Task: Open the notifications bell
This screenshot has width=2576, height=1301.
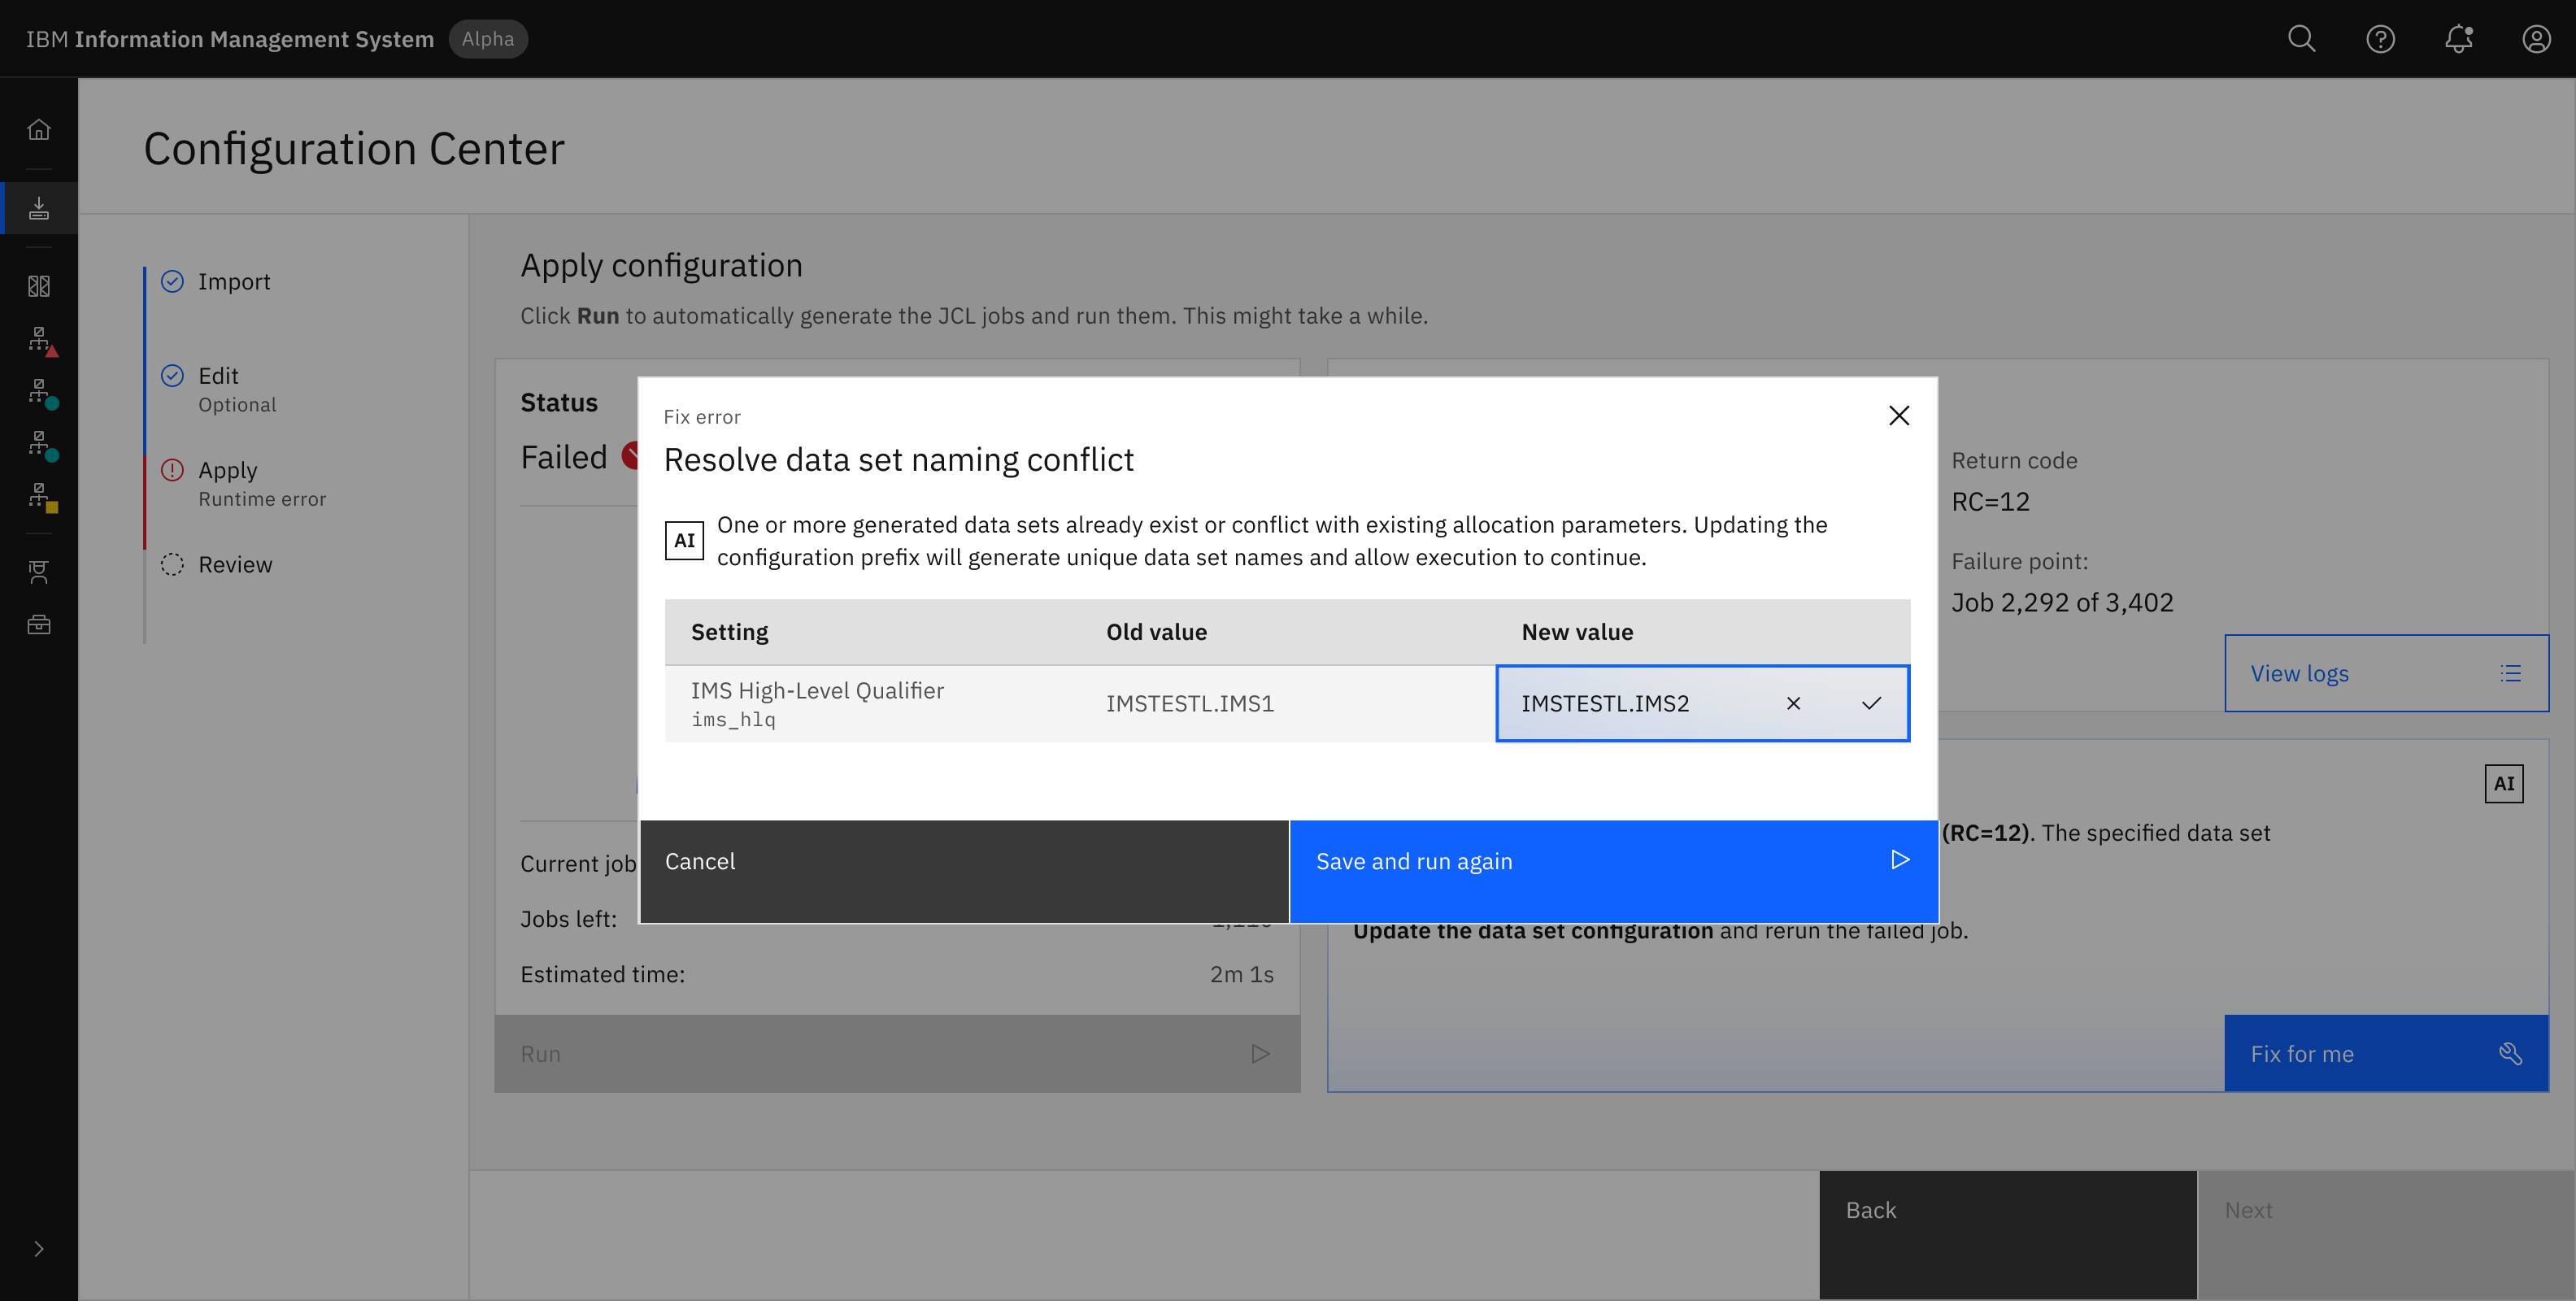Action: click(x=2458, y=39)
